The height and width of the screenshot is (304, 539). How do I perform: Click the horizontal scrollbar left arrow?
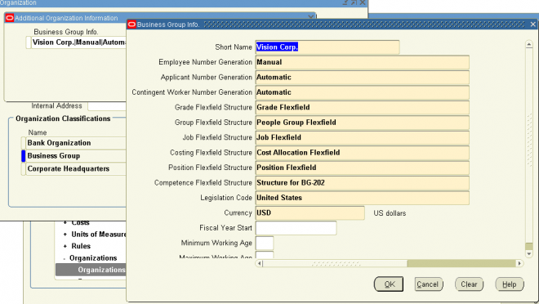click(x=260, y=263)
